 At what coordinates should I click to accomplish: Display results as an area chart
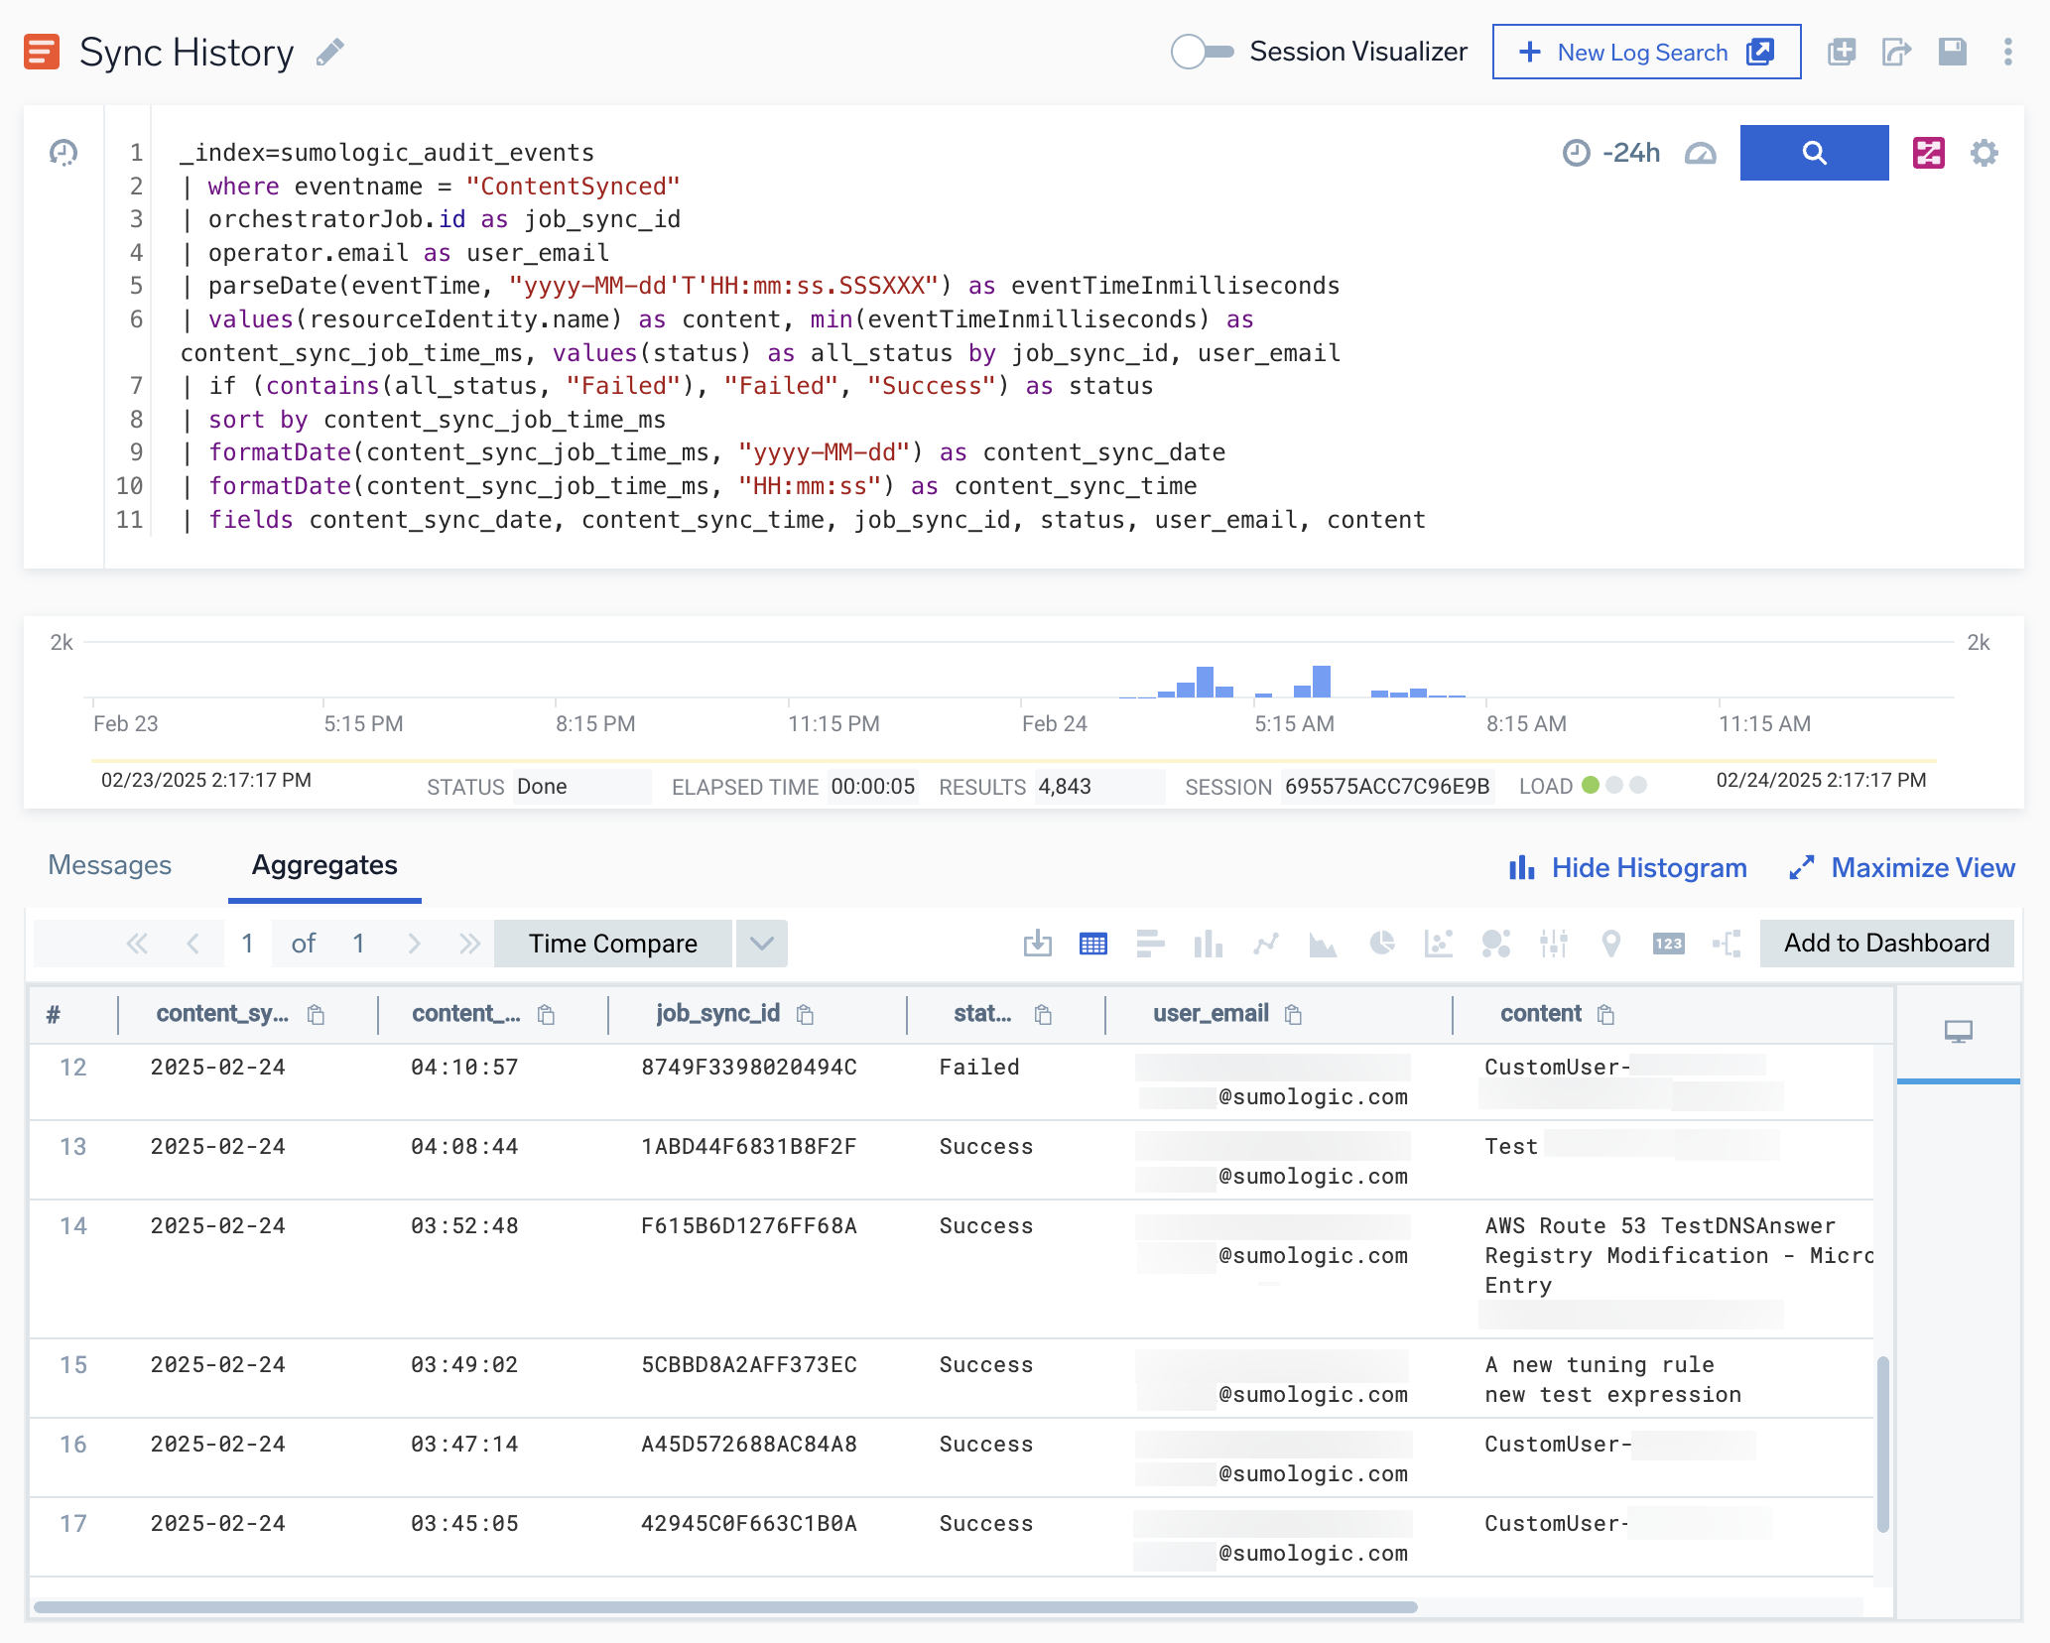click(1324, 944)
